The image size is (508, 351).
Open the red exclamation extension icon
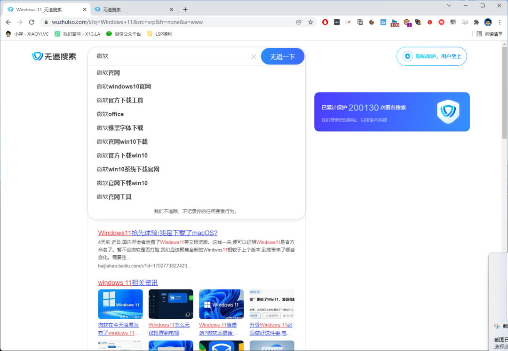click(x=429, y=22)
